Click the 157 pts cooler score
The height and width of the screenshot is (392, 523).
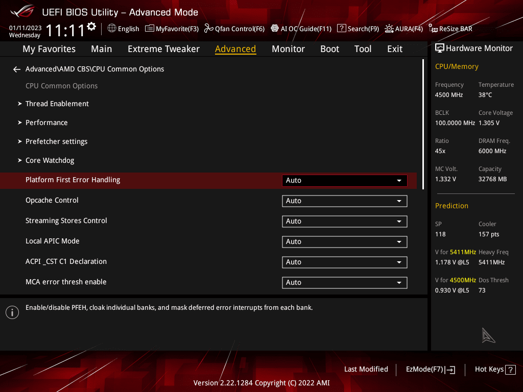pyautogui.click(x=489, y=234)
